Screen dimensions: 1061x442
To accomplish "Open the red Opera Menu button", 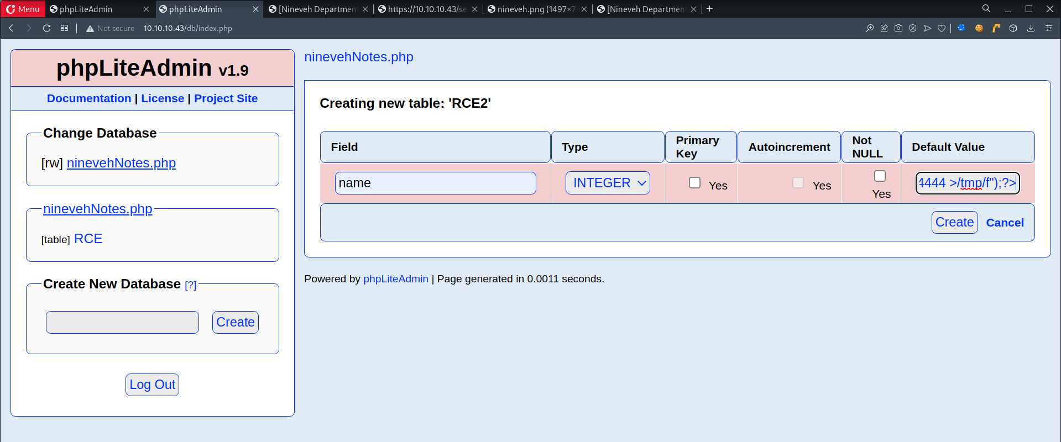I will (x=23, y=9).
